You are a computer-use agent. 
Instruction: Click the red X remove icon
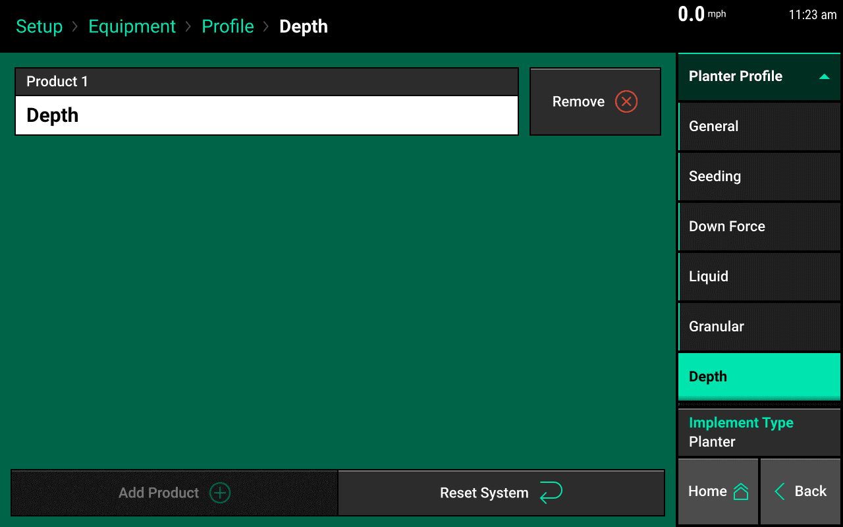tap(626, 101)
